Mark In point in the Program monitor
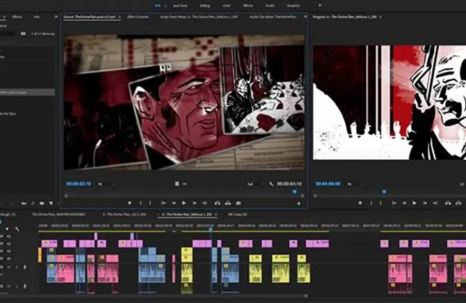The image size is (466, 303). [371, 203]
